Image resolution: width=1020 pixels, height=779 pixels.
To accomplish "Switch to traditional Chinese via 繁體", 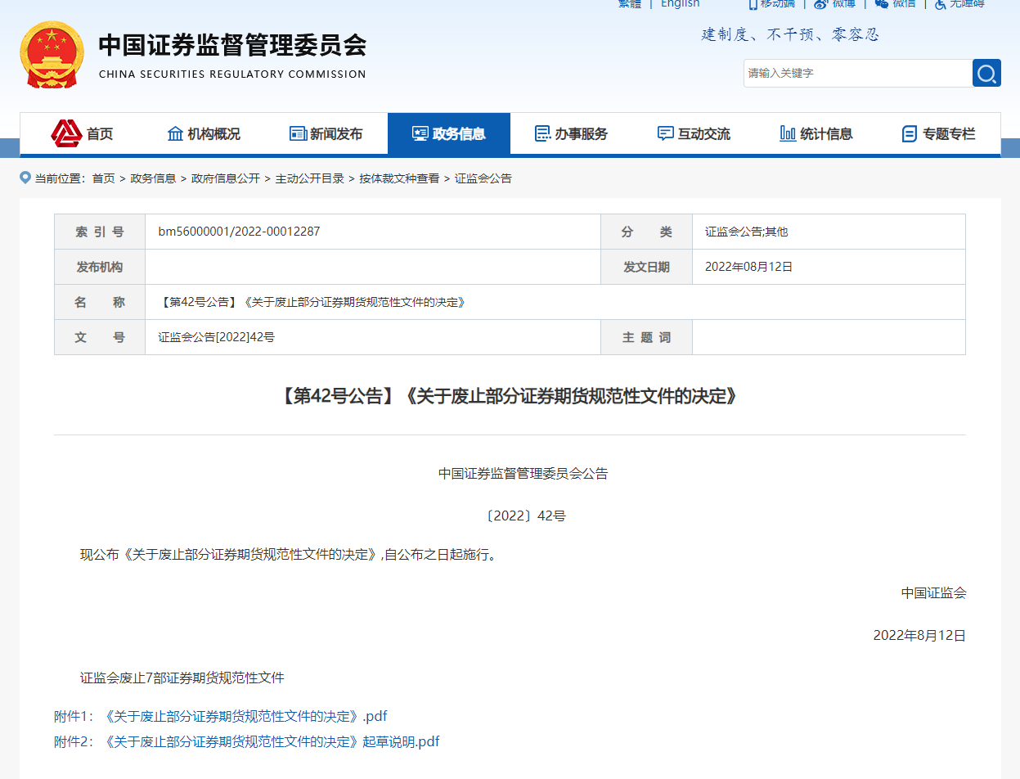I will pos(628,4).
